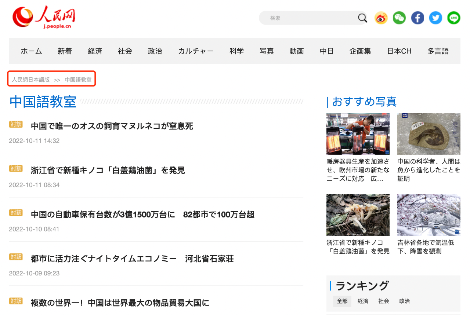Image resolution: width=470 pixels, height=315 pixels.
Task: Open 科学 navigation item
Action: tap(236, 51)
